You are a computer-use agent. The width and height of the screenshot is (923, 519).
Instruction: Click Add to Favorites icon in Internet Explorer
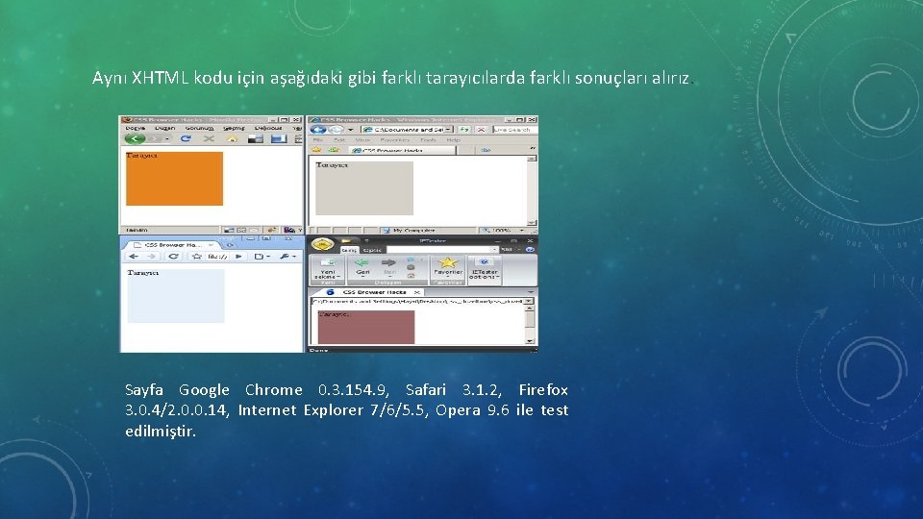(334, 150)
